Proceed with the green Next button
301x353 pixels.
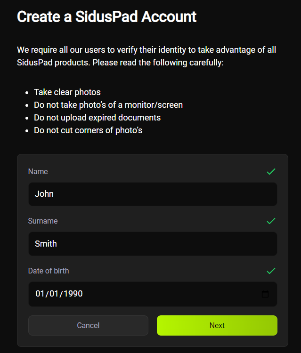point(217,325)
